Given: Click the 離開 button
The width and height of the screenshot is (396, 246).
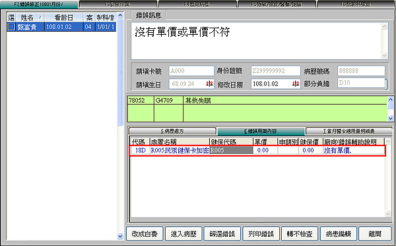Looking at the screenshot, I should [375, 234].
